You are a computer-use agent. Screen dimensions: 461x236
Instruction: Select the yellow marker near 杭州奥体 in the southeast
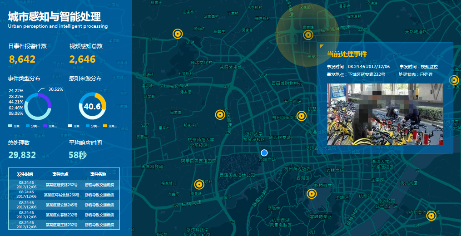(x=431, y=216)
